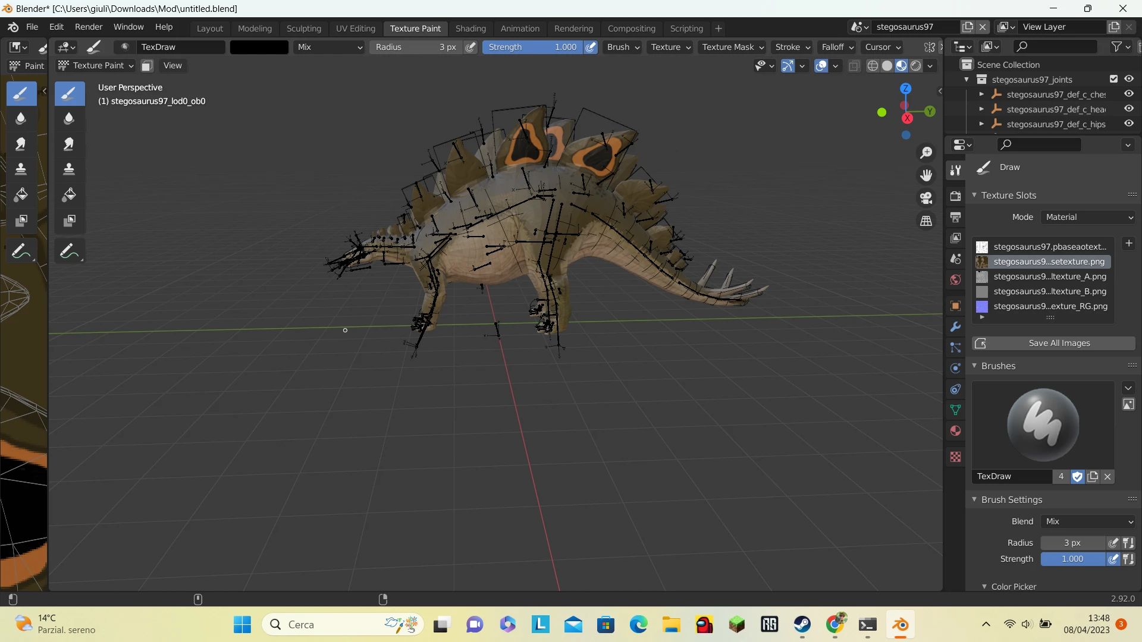
Task: Switch to rendered viewport shading sphere
Action: click(x=916, y=66)
